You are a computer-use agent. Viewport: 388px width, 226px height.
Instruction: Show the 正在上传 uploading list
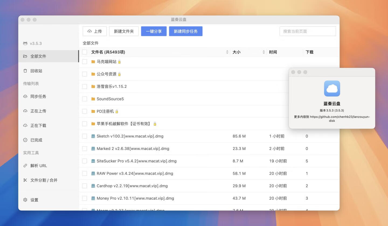click(48, 111)
